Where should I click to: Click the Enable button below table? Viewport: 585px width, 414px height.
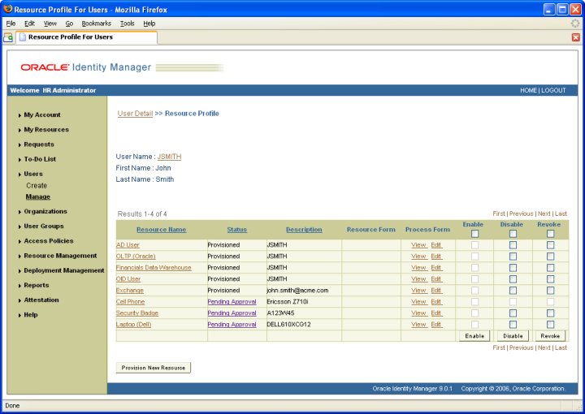tap(474, 336)
